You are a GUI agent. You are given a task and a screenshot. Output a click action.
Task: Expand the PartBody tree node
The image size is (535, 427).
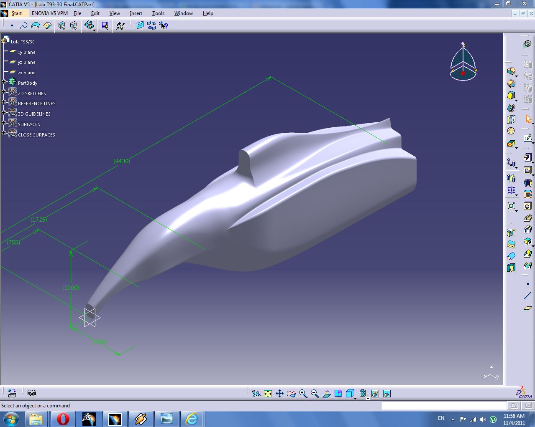coord(4,82)
